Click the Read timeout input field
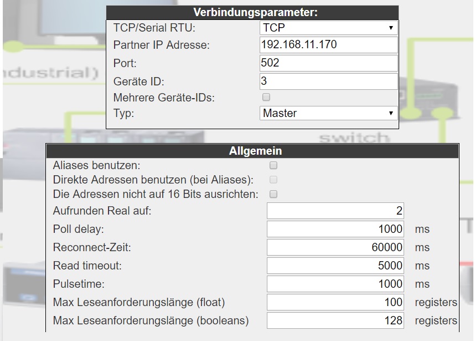Image resolution: width=475 pixels, height=341 pixels. click(x=335, y=266)
